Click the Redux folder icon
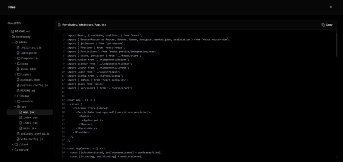This screenshot has width=343, height=162. click(x=19, y=96)
